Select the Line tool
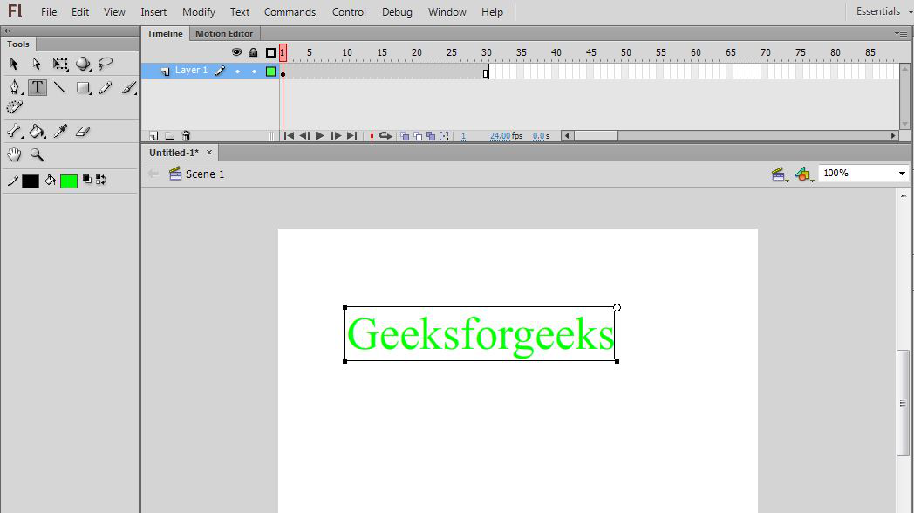Image resolution: width=914 pixels, height=513 pixels. [59, 88]
